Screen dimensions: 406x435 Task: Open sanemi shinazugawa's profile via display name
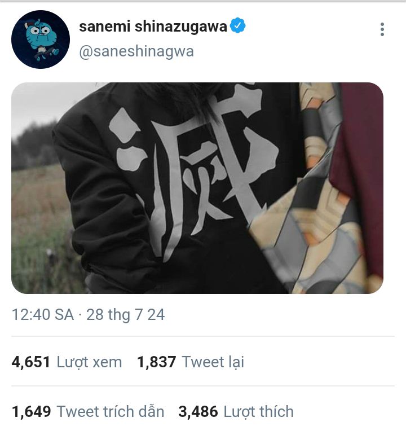click(153, 27)
